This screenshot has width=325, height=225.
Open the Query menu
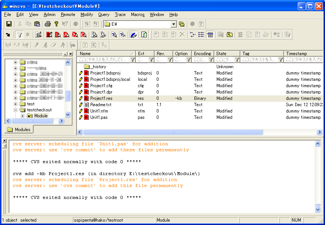pyautogui.click(x=104, y=15)
